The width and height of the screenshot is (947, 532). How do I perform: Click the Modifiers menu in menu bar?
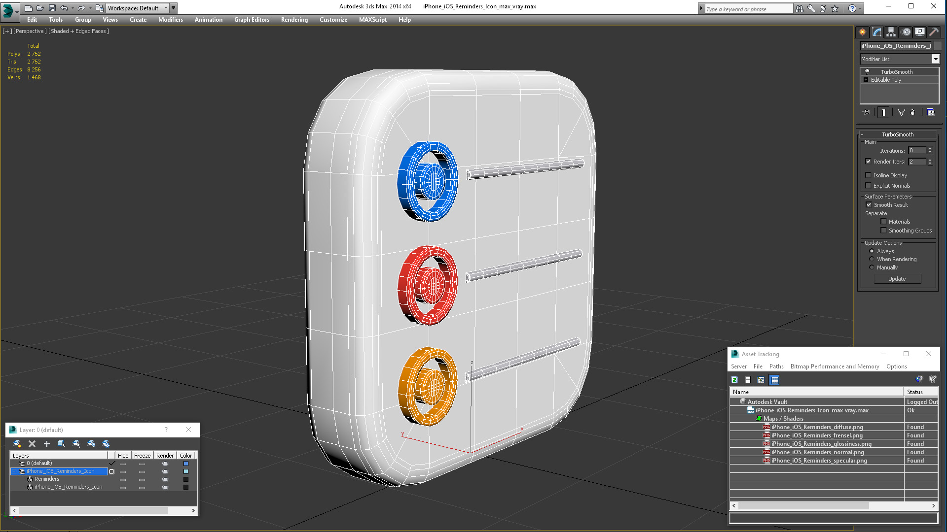point(170,20)
